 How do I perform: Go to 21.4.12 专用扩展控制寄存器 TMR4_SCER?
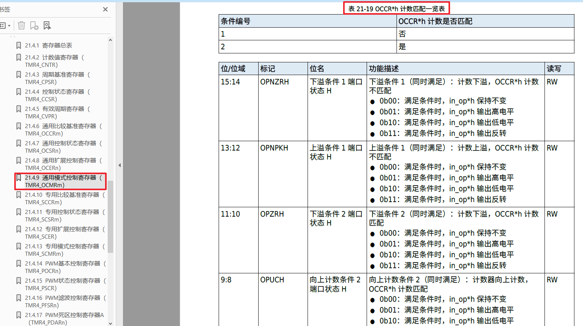coord(65,233)
